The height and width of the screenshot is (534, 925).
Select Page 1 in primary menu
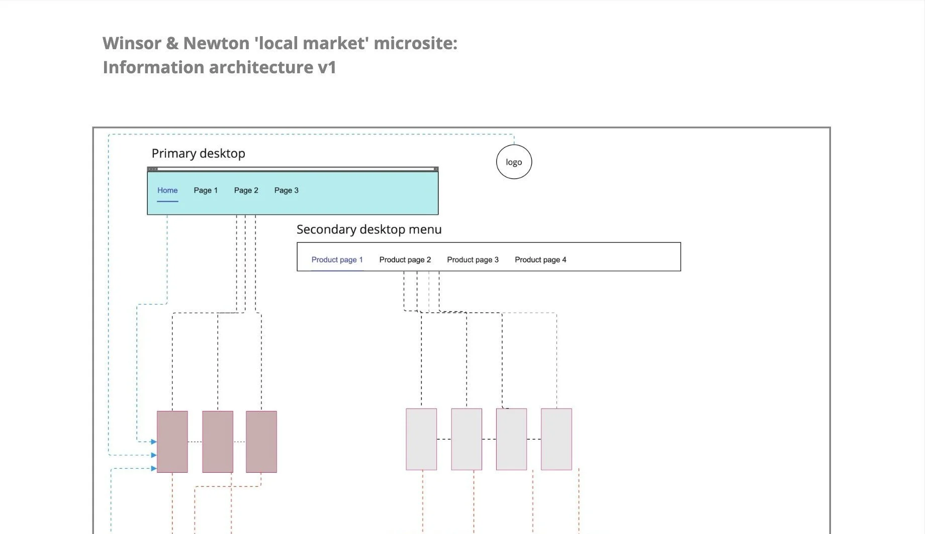click(x=206, y=190)
